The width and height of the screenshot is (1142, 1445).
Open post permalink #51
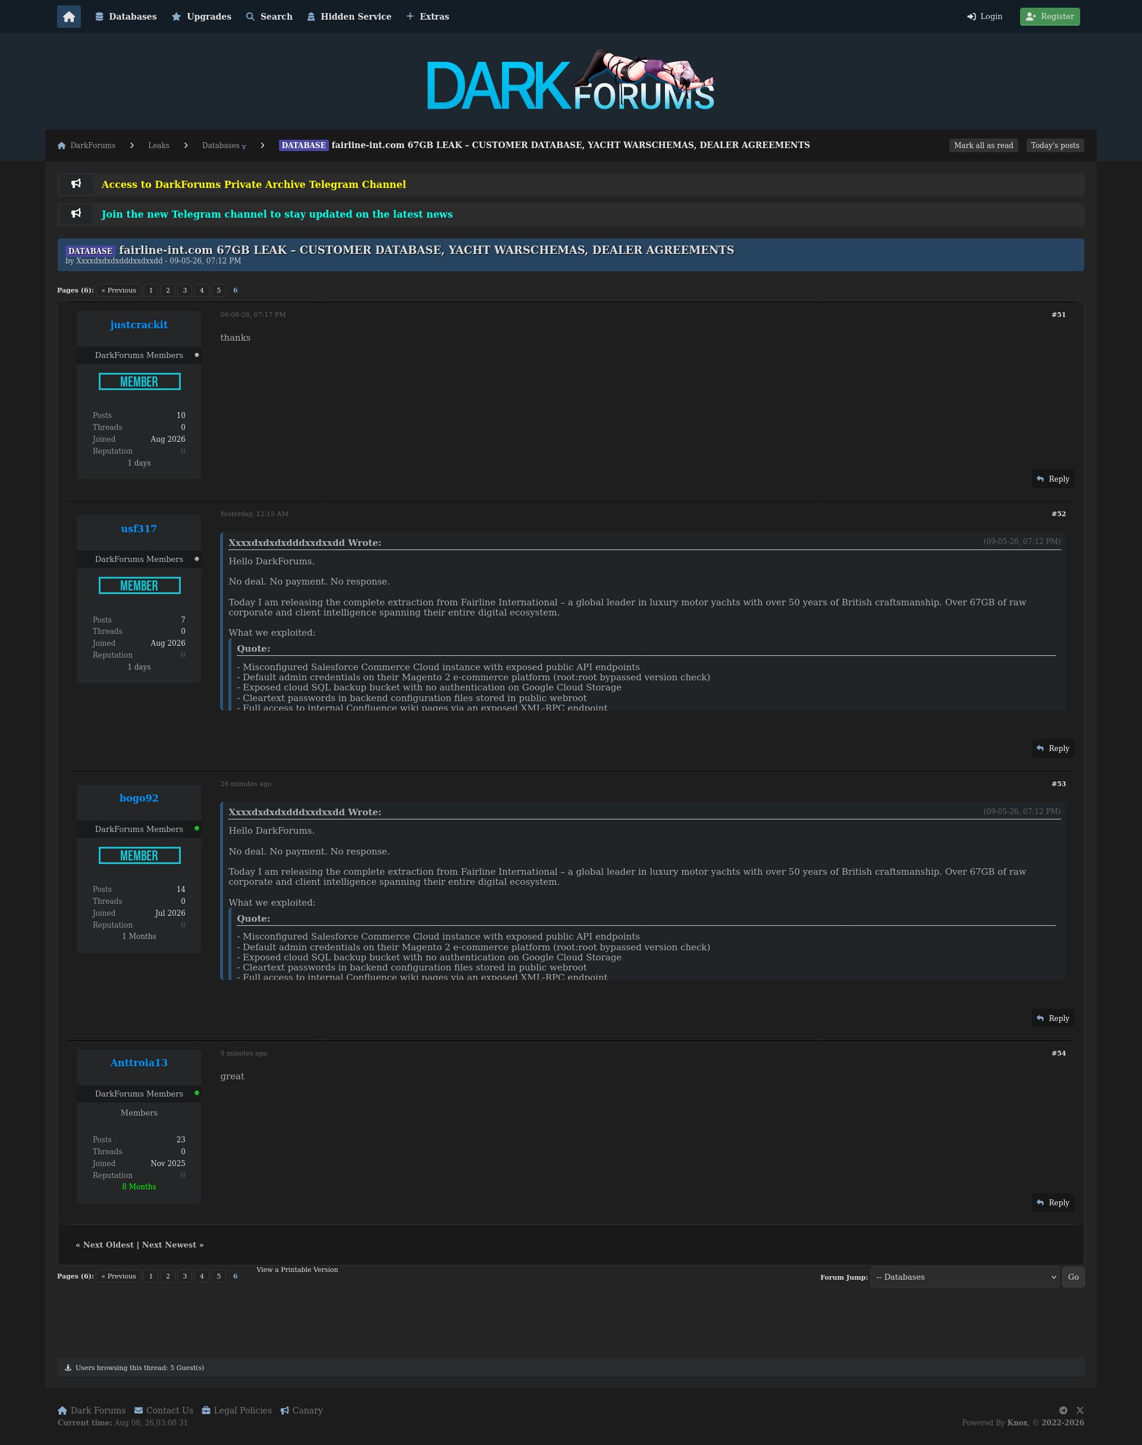pos(1058,315)
